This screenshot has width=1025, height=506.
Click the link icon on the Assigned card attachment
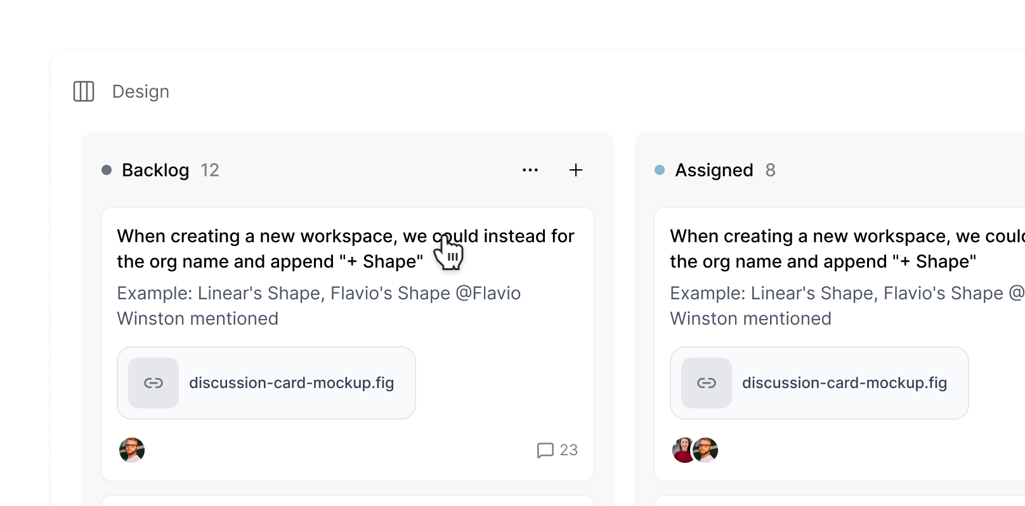(x=706, y=383)
